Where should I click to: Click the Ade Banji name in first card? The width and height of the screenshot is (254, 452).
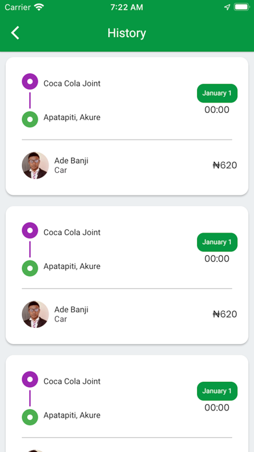[71, 161]
